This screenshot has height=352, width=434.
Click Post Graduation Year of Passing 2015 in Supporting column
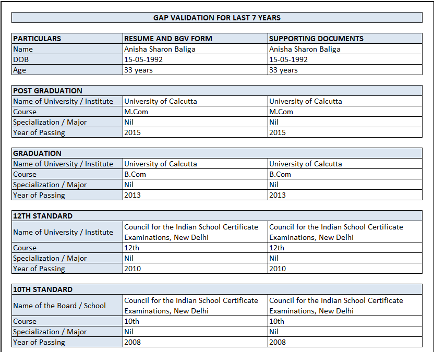(345, 132)
